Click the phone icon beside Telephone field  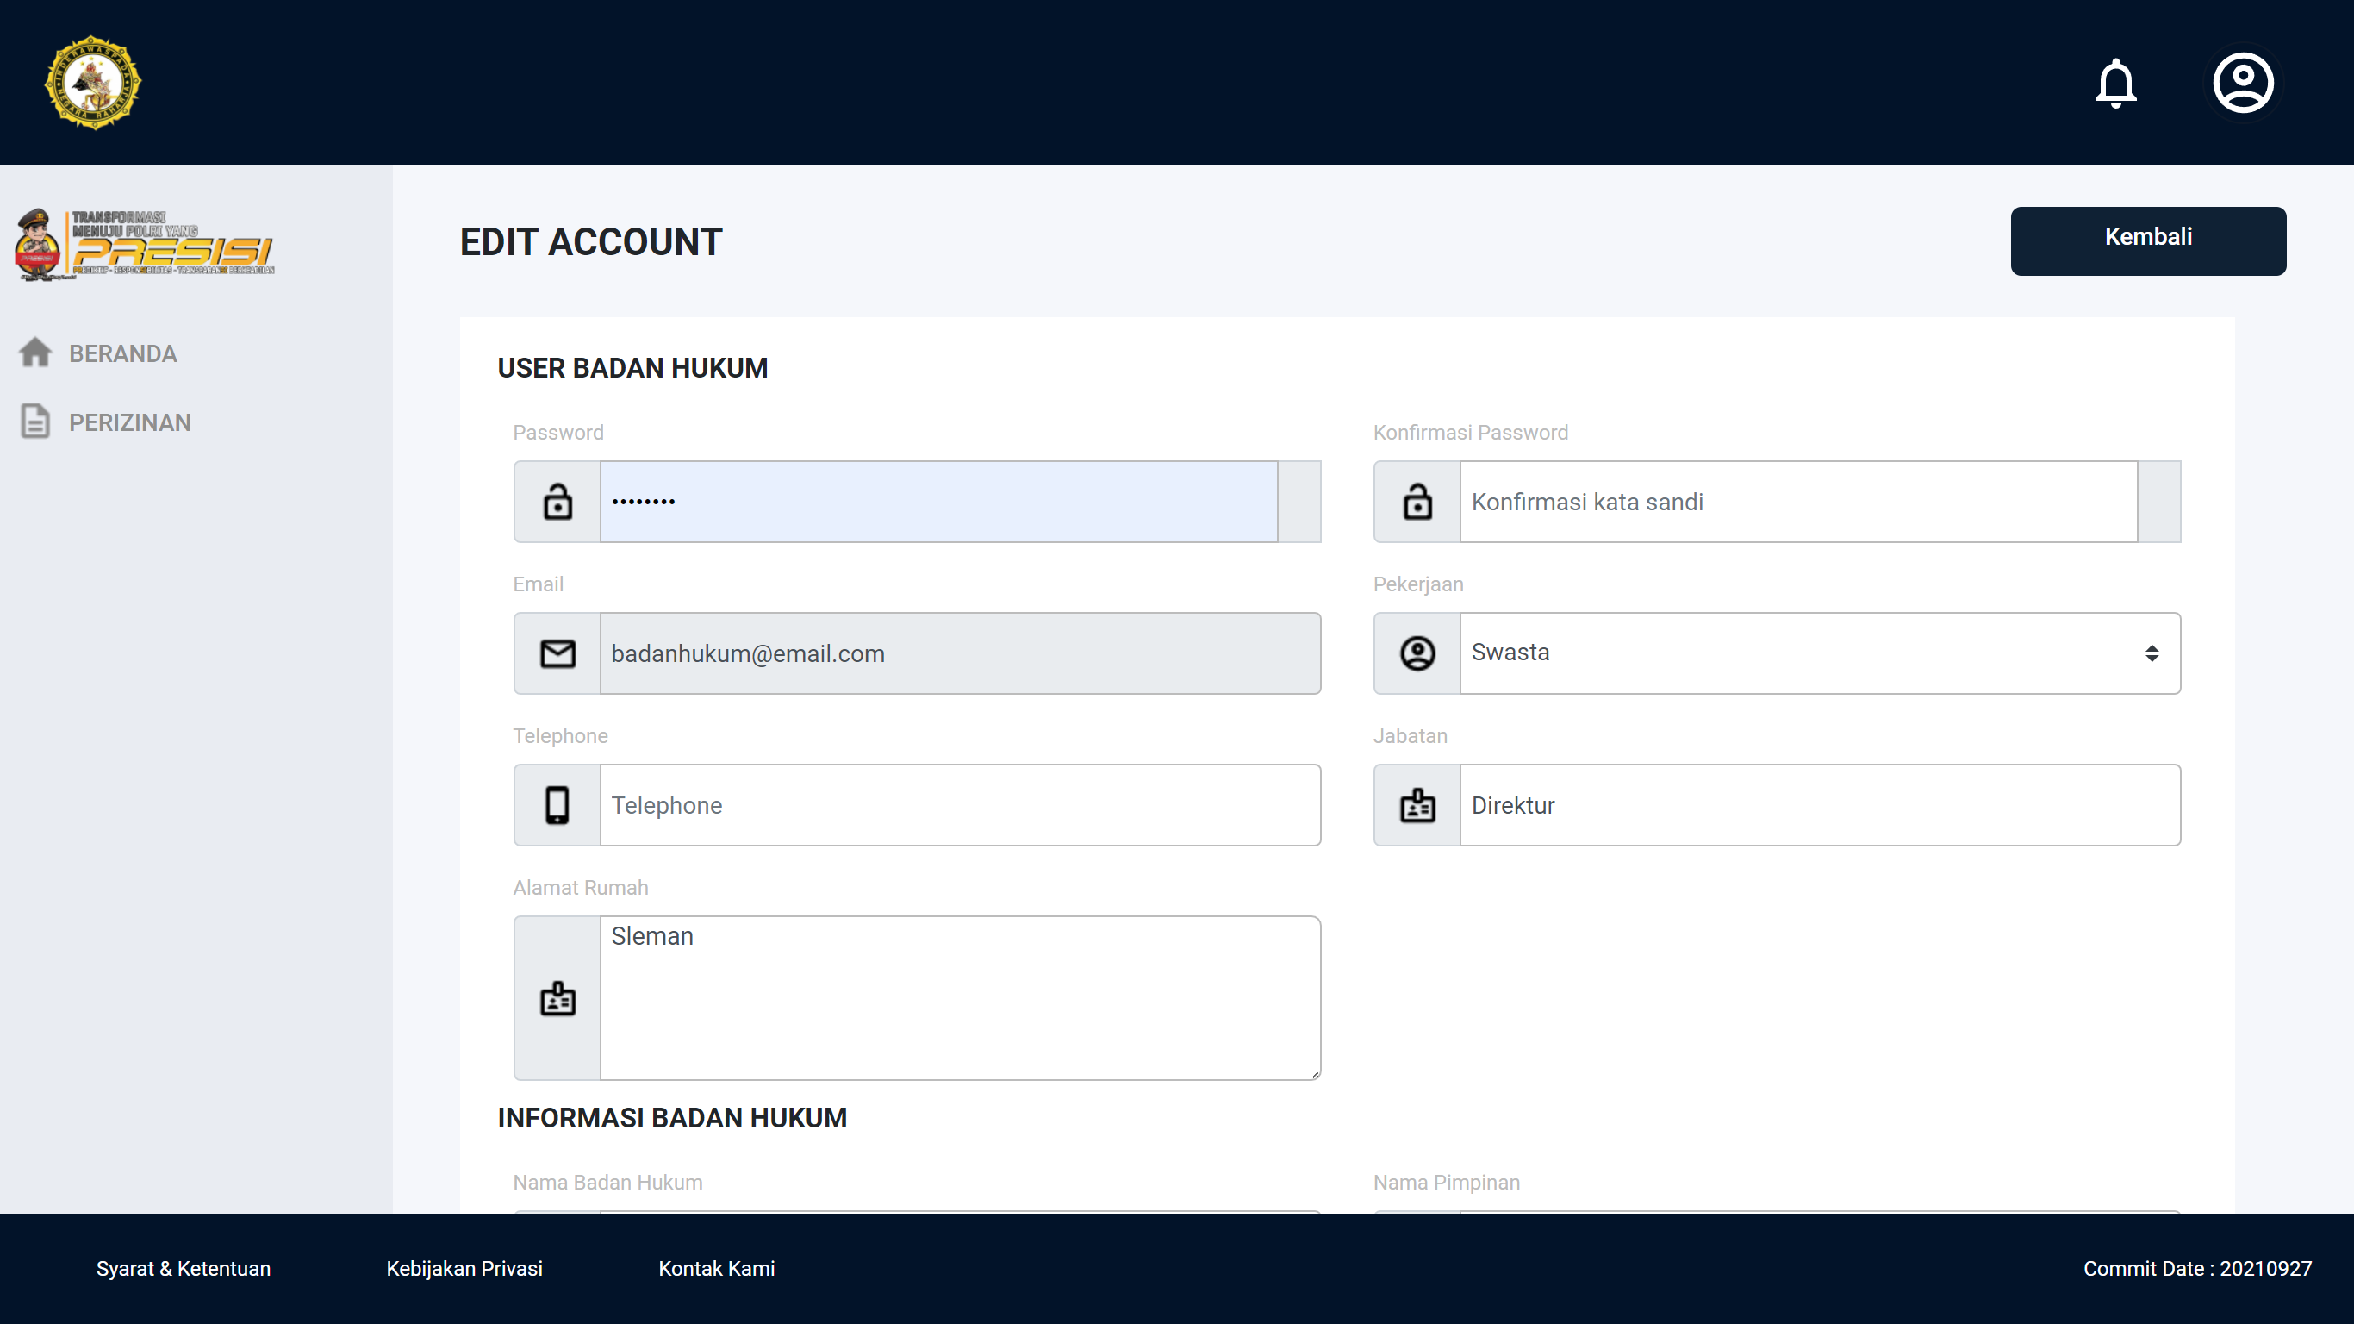pos(557,806)
